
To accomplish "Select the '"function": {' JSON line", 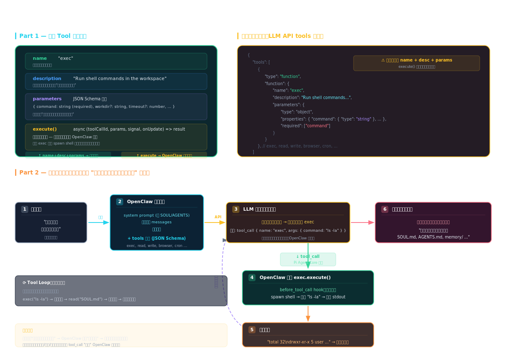I will pyautogui.click(x=277, y=84).
